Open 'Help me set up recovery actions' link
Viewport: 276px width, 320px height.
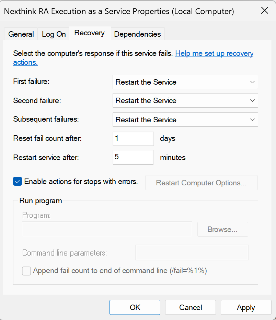[214, 54]
